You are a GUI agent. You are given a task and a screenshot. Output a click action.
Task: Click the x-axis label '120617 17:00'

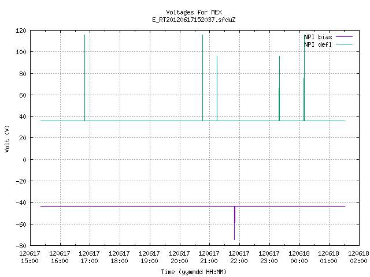[89, 257]
